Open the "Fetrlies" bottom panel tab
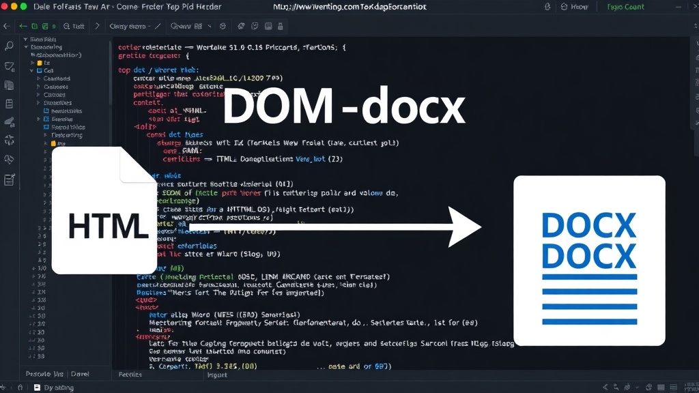699x393 pixels. [130, 375]
